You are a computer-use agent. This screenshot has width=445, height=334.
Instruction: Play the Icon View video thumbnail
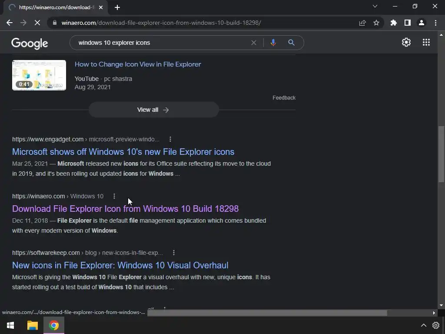click(x=39, y=75)
